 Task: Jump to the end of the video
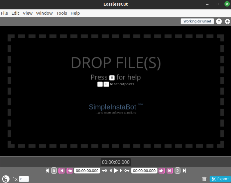[x=184, y=171]
